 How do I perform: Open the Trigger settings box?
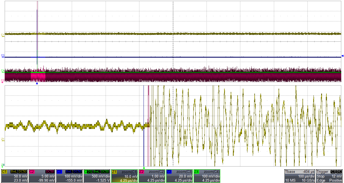tap(329, 176)
